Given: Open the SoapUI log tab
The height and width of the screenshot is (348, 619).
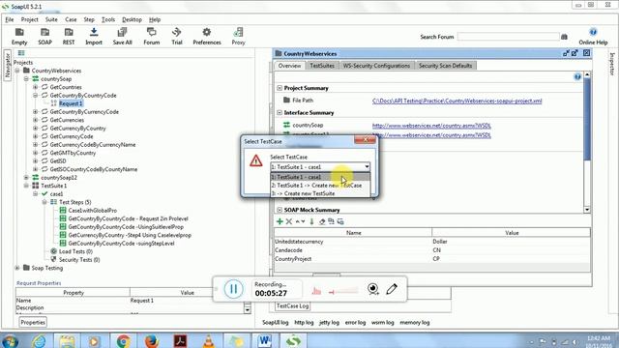Looking at the screenshot, I should tap(275, 322).
